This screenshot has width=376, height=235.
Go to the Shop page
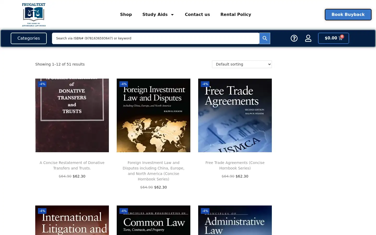point(126,15)
